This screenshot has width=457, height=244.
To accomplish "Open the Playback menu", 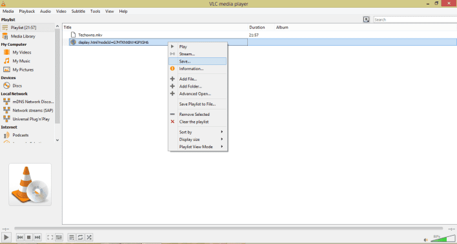I will click(27, 12).
